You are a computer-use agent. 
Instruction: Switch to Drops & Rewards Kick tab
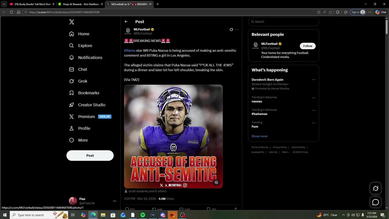(x=80, y=4)
